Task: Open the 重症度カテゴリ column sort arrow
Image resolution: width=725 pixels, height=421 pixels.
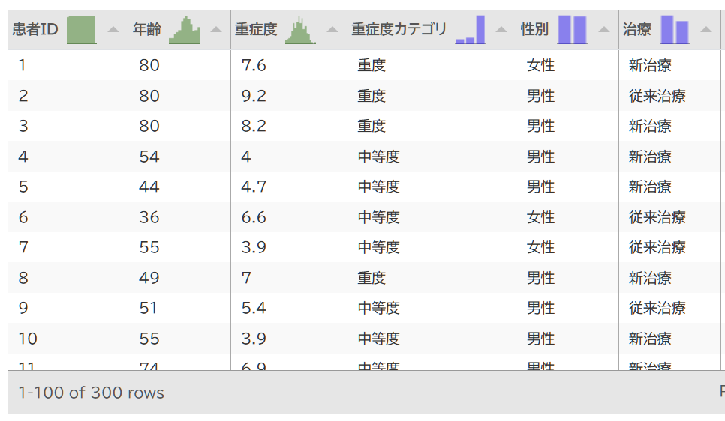Action: pos(501,30)
